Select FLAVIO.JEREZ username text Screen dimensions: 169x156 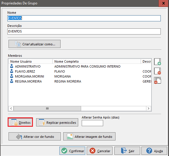click(x=25, y=71)
